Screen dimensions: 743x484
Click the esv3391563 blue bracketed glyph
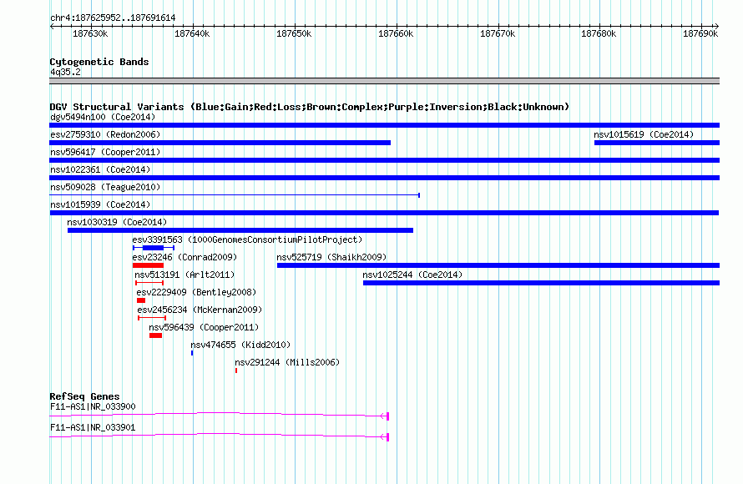click(154, 248)
